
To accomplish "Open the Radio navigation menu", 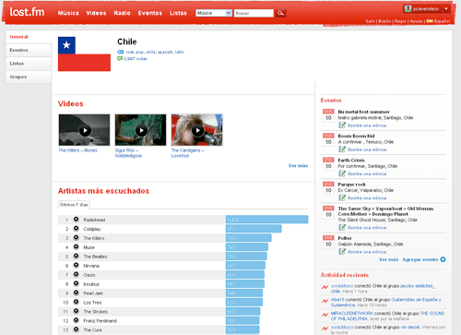I will [x=122, y=13].
